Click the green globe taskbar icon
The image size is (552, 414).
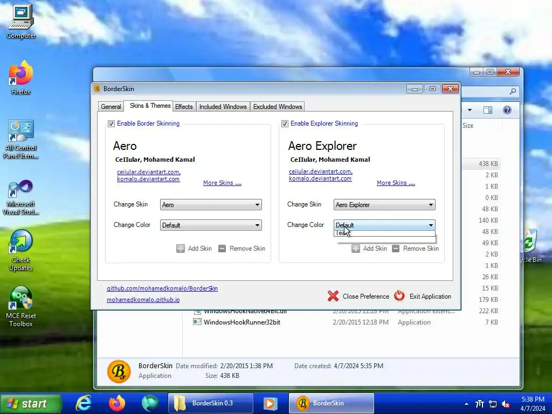click(150, 403)
